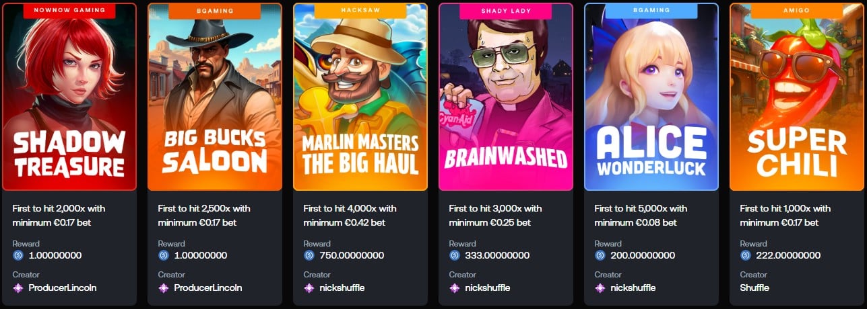Open the Big Bucks Saloon game thumbnail

[x=215, y=97]
